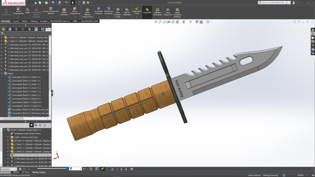
Task: Toggle the motion study tree filter button
Action: click(x=31, y=125)
